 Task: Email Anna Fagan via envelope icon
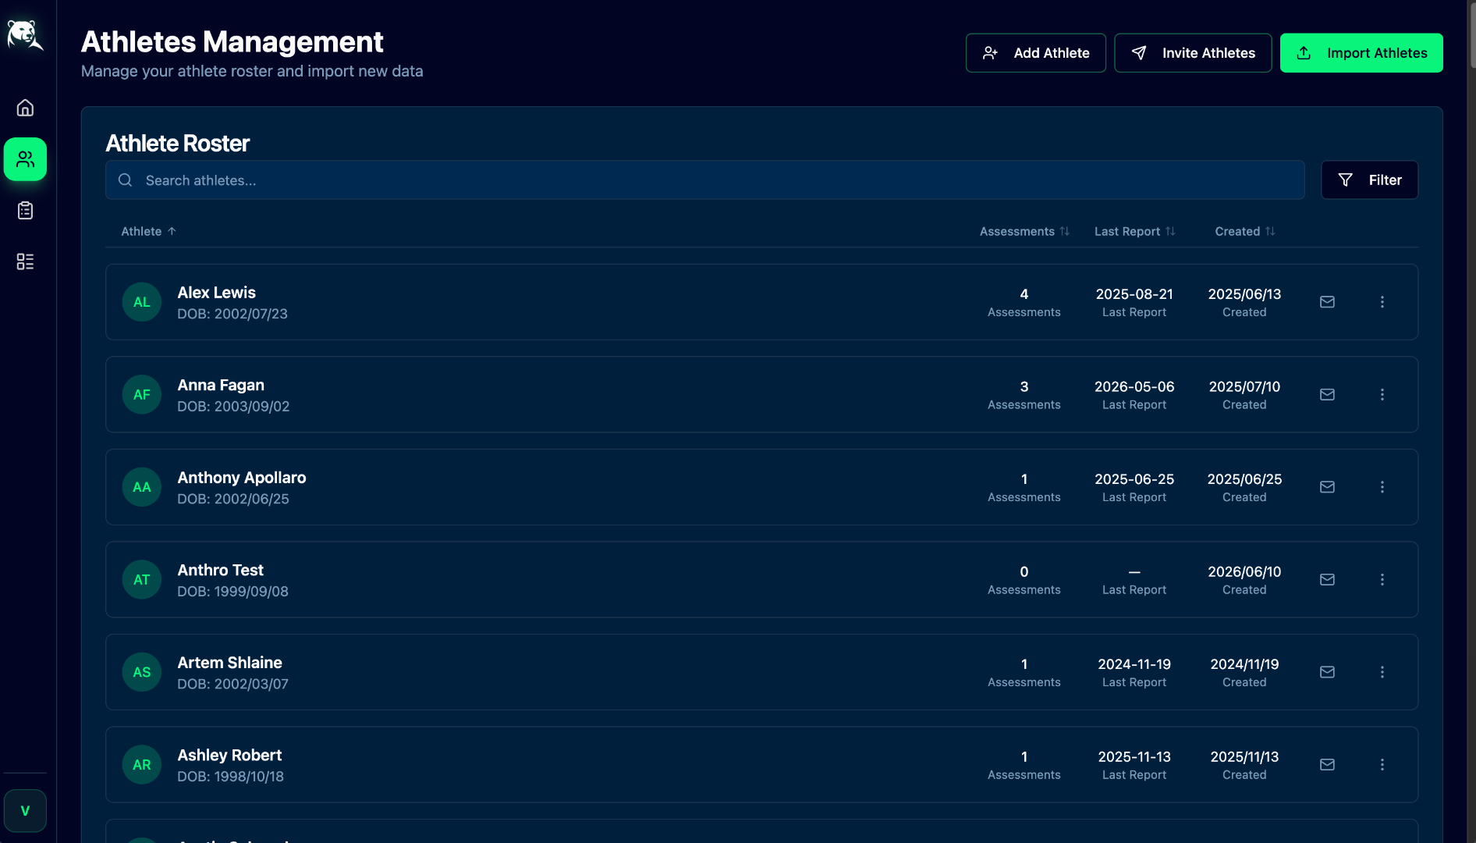pyautogui.click(x=1327, y=395)
